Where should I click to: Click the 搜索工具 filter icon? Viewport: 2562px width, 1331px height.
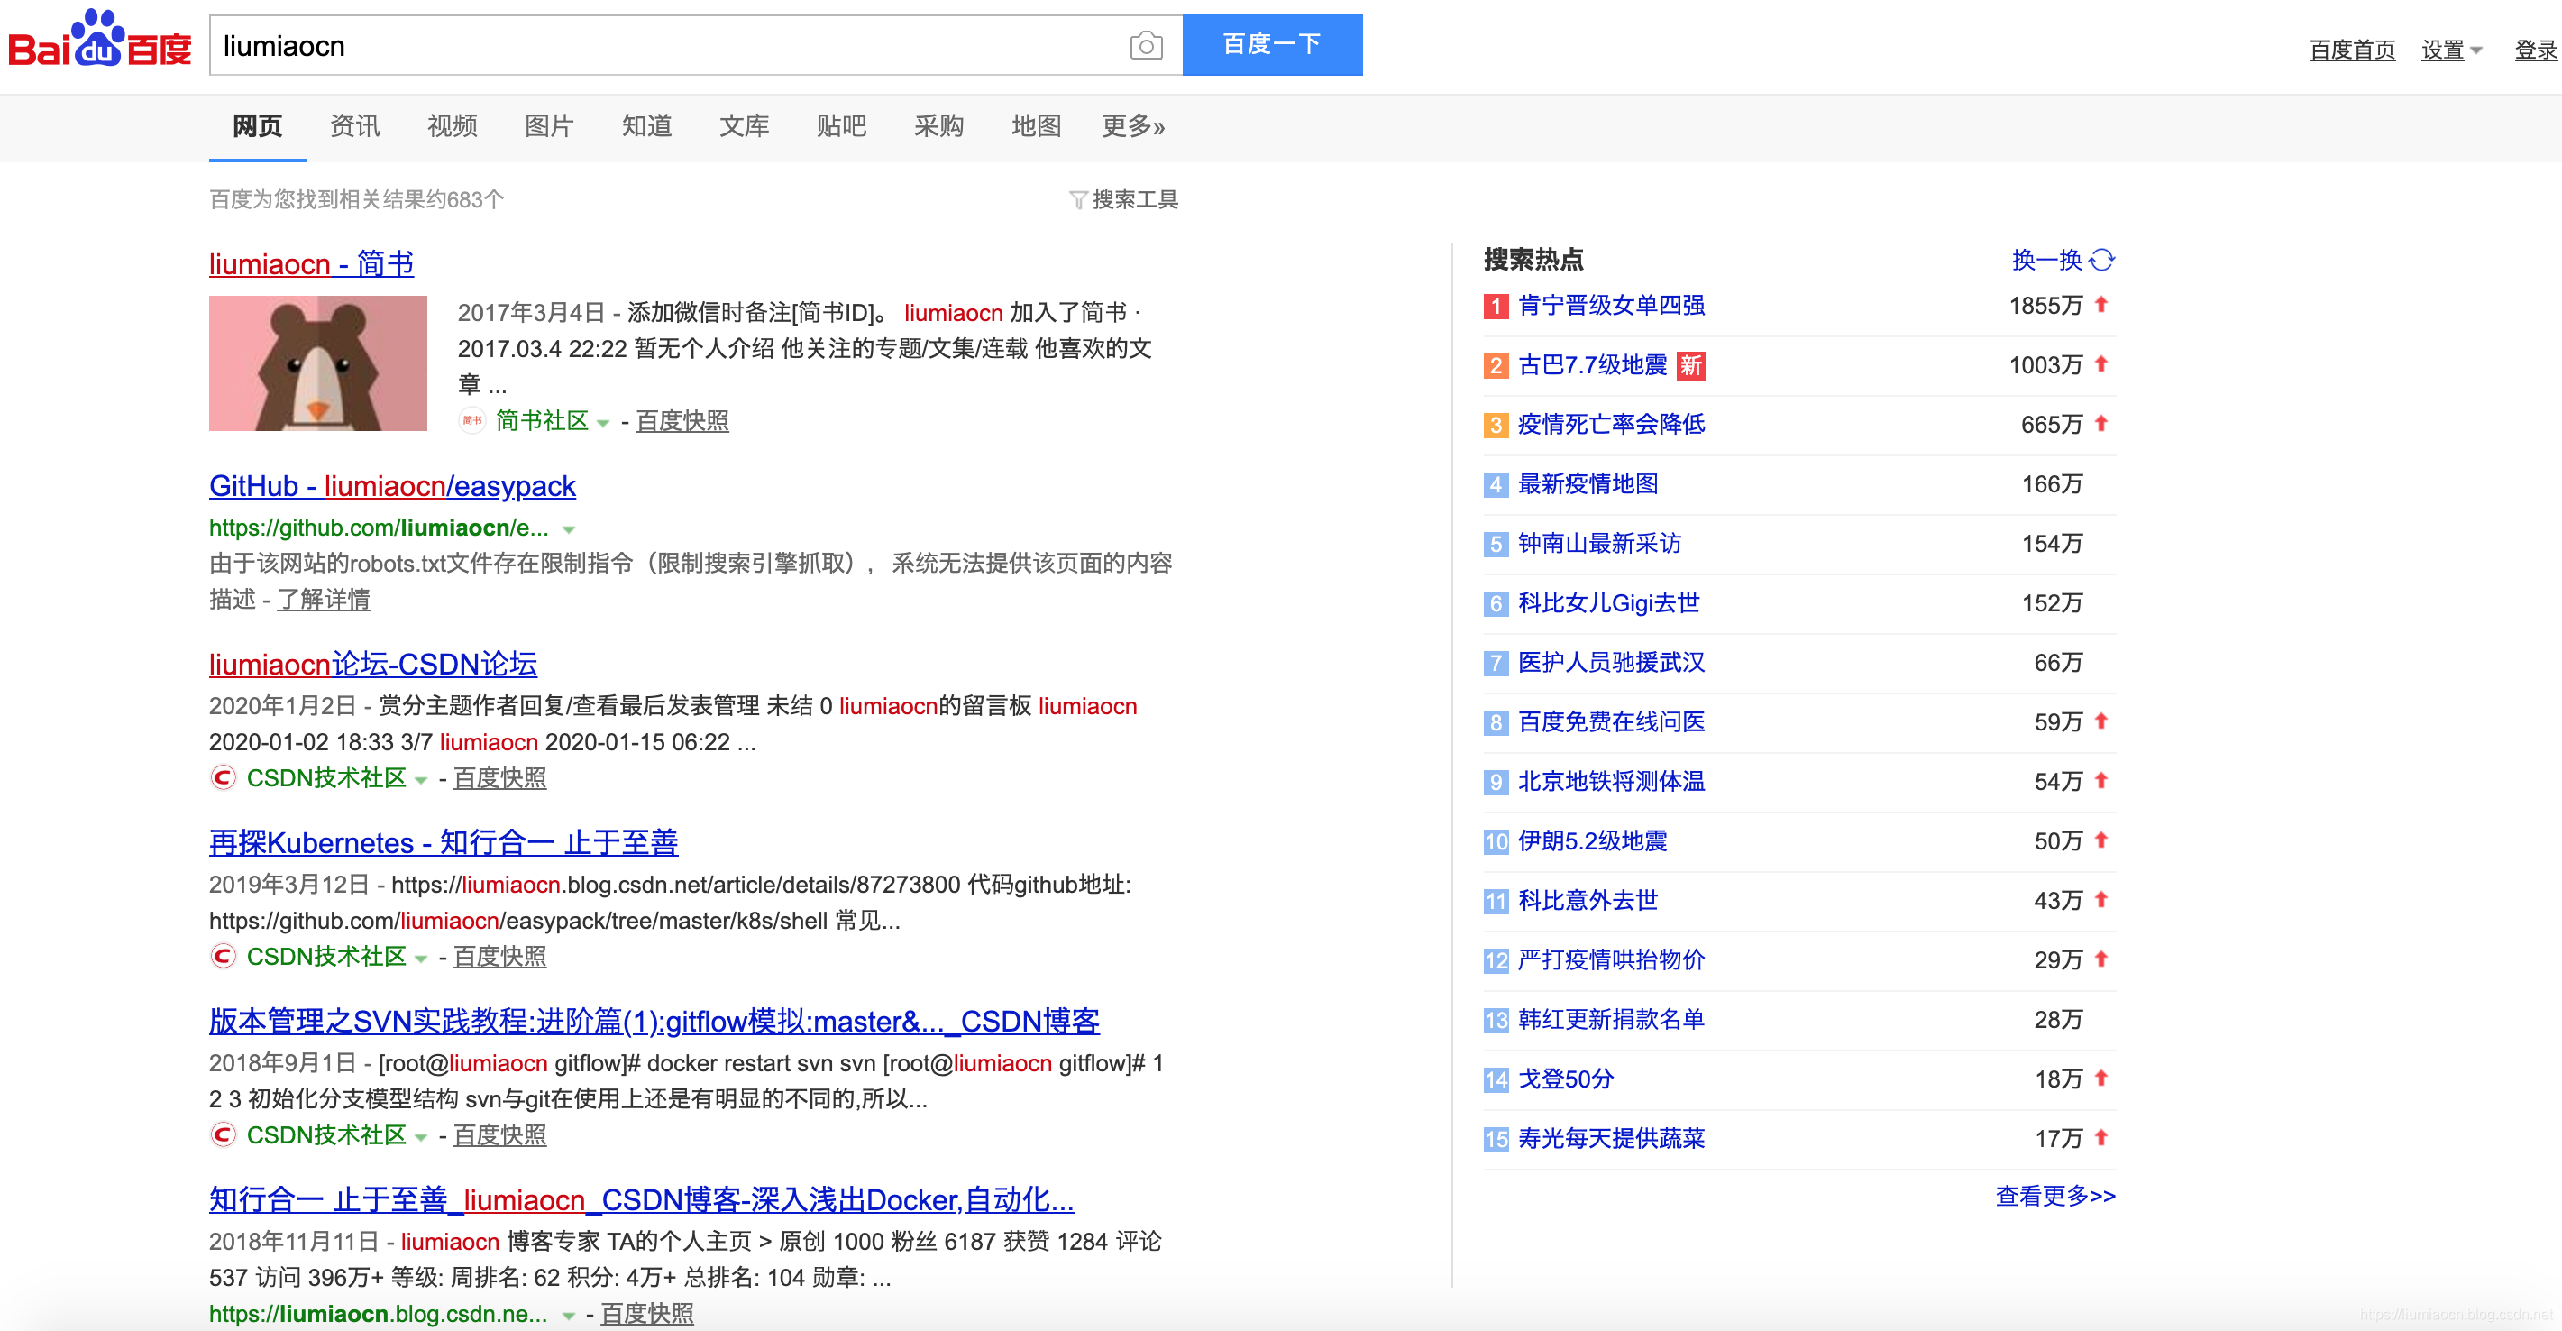click(x=1078, y=200)
